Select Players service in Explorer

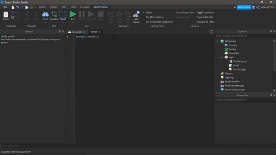229,74
